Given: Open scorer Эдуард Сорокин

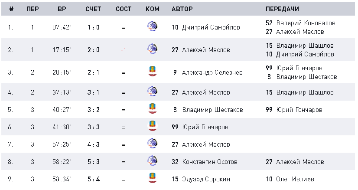Looking at the screenshot, I should tap(206, 179).
